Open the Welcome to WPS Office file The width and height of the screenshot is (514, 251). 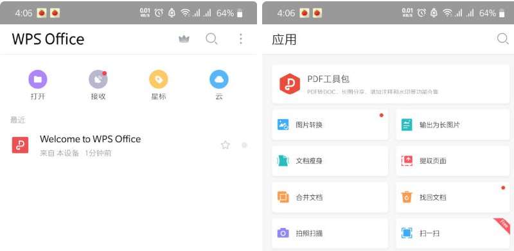[x=128, y=145]
